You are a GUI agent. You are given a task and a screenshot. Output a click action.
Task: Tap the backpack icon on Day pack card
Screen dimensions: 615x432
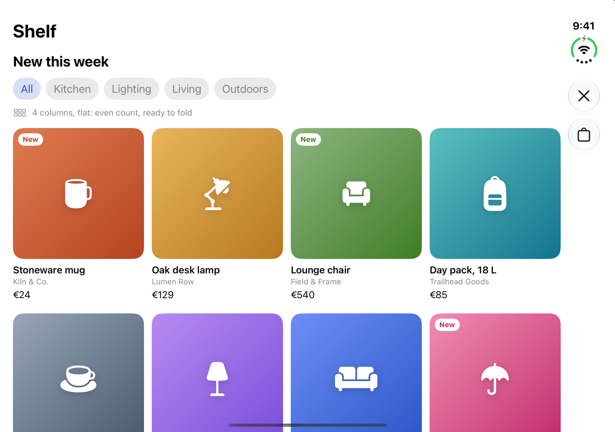[495, 193]
